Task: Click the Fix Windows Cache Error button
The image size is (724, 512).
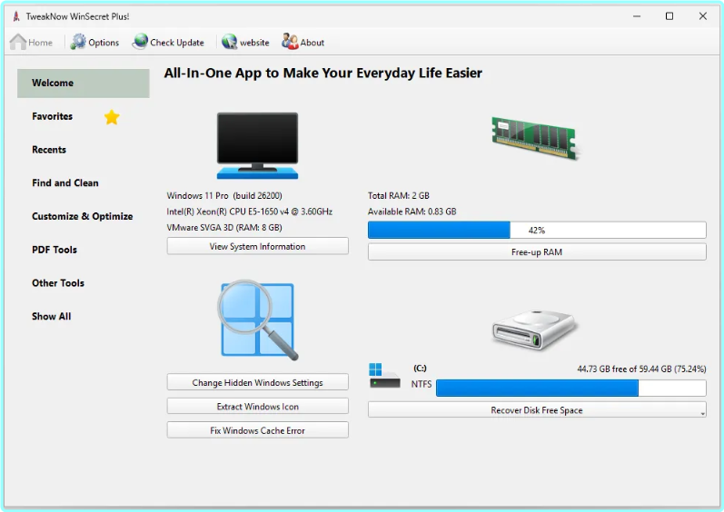Action: tap(257, 430)
